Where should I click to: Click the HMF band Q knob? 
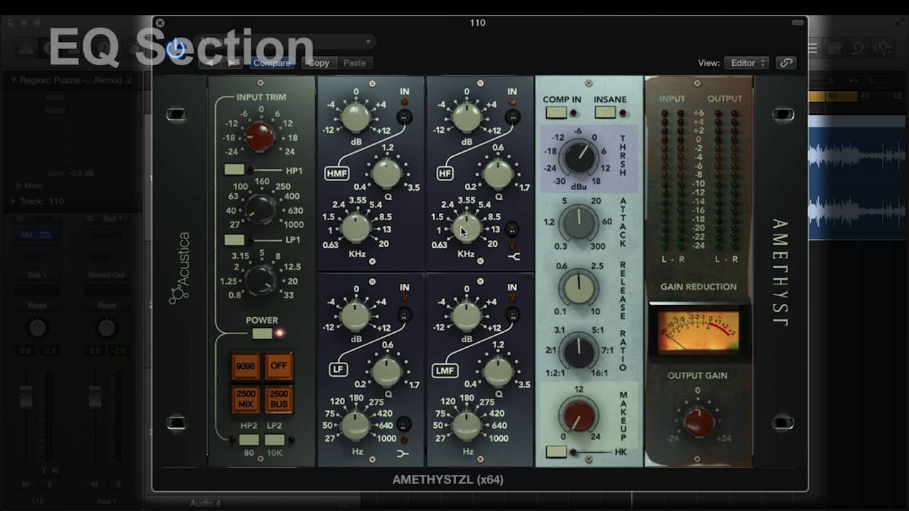386,173
